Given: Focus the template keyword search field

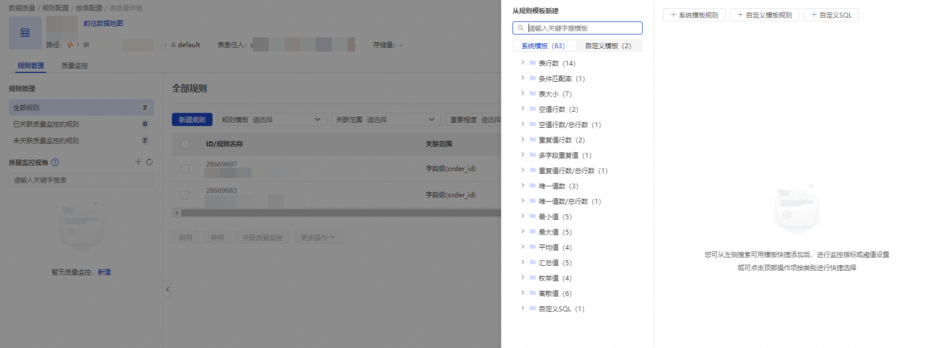Looking at the screenshot, I should pos(577,28).
